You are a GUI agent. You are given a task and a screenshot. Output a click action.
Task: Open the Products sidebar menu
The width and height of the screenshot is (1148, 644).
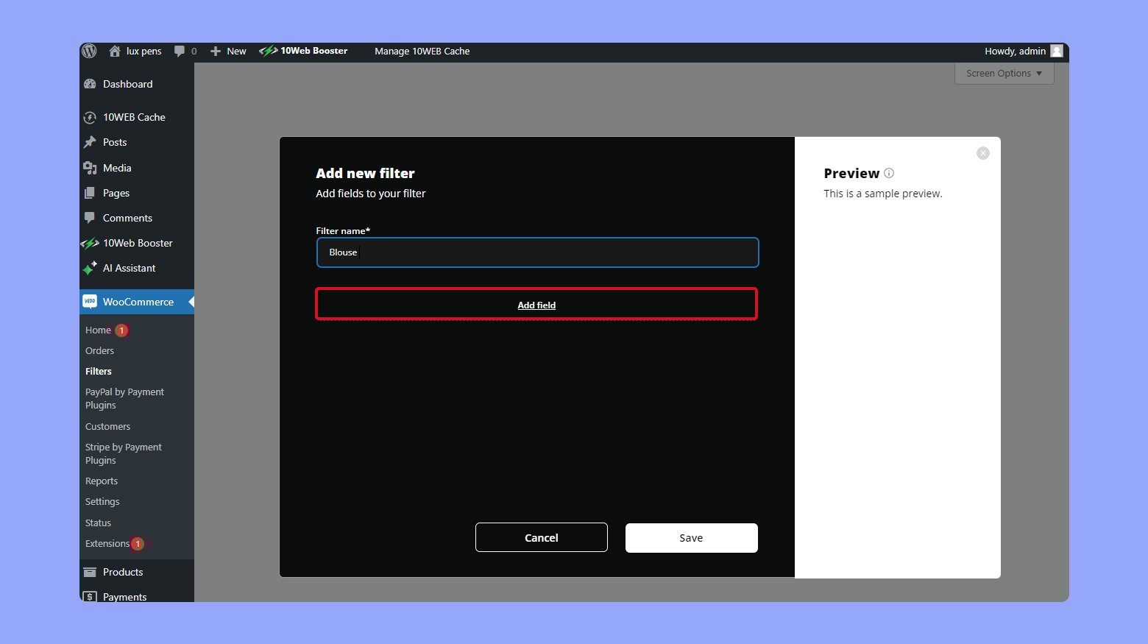(x=122, y=572)
